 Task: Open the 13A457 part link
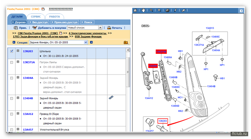coord(28,130)
